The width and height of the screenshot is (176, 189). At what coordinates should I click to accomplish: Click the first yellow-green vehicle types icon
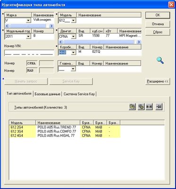pyautogui.click(x=132, y=107)
